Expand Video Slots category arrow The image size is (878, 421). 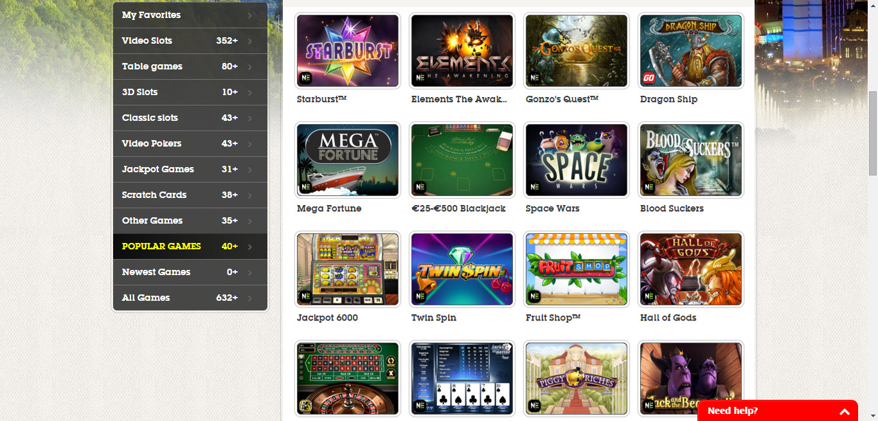click(250, 41)
